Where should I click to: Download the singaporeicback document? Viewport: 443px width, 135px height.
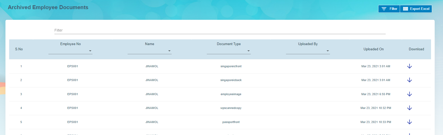click(409, 80)
